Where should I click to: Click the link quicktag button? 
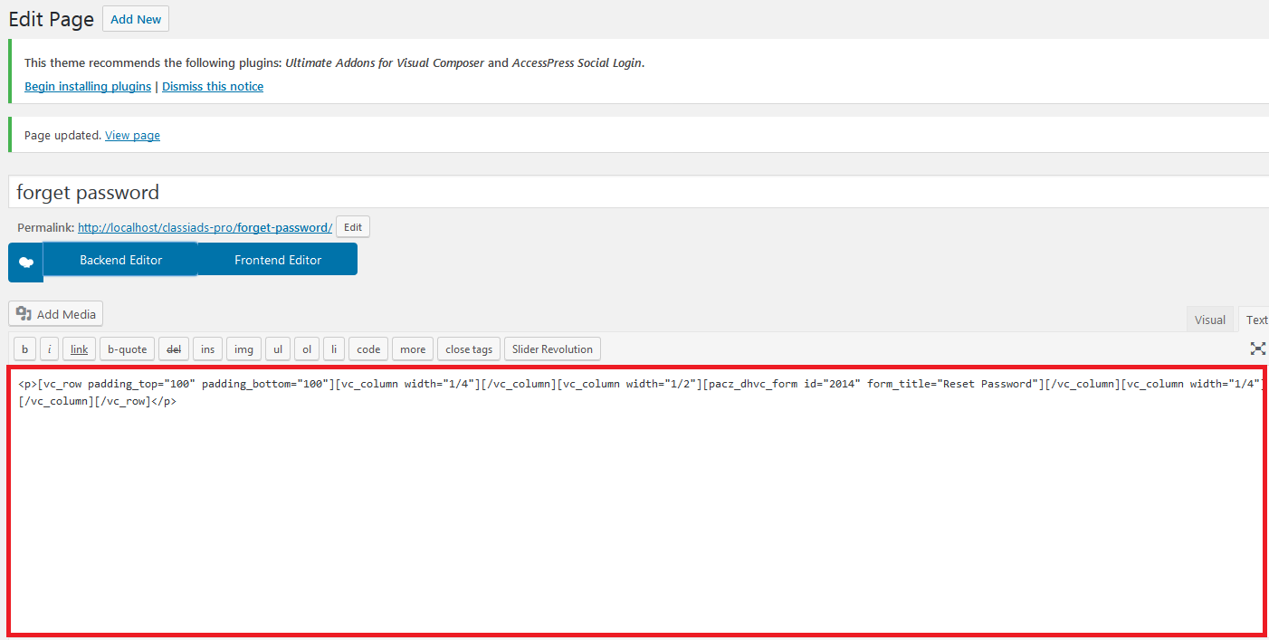click(x=80, y=349)
